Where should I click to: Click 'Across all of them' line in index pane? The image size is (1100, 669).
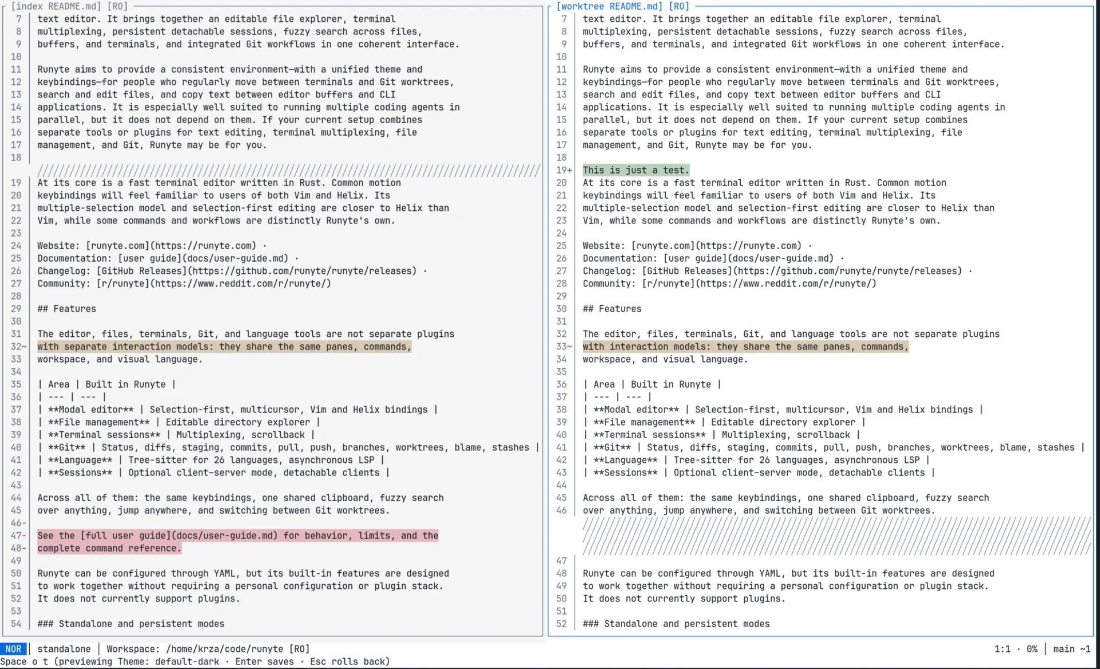pyautogui.click(x=241, y=498)
